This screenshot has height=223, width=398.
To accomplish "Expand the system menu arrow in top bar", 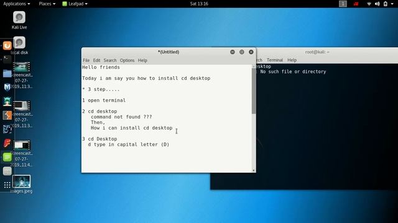I will (392, 4).
